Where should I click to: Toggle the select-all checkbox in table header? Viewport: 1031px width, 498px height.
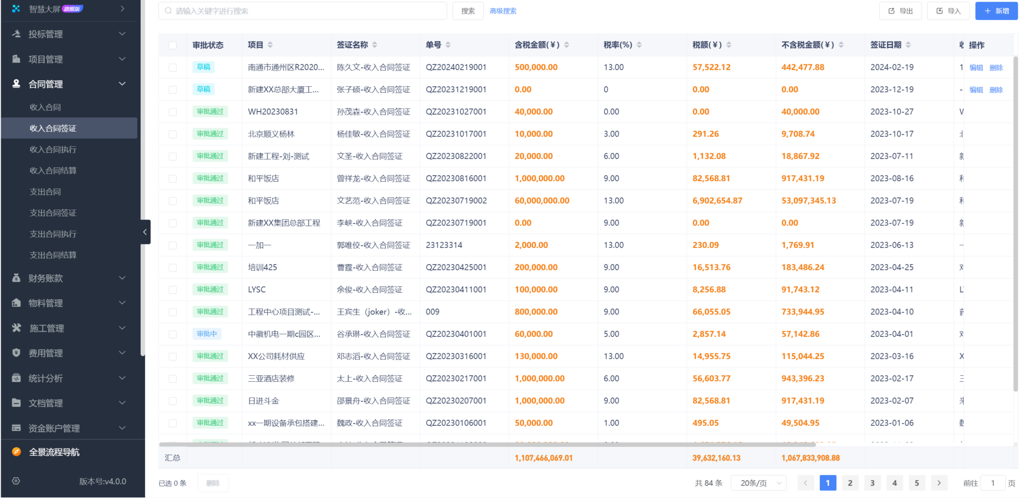pos(173,45)
